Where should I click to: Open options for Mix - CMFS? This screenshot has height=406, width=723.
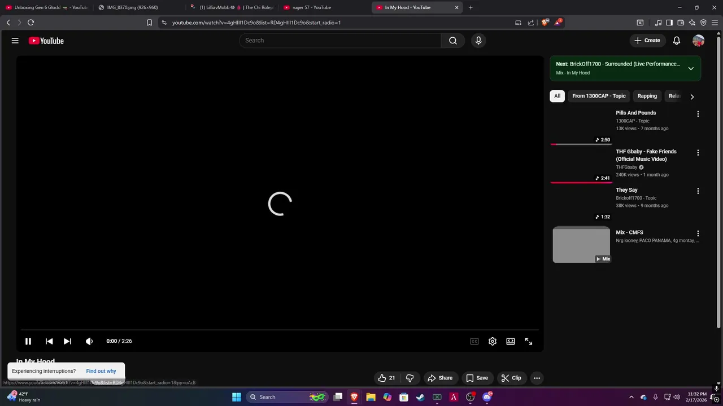[698, 233]
